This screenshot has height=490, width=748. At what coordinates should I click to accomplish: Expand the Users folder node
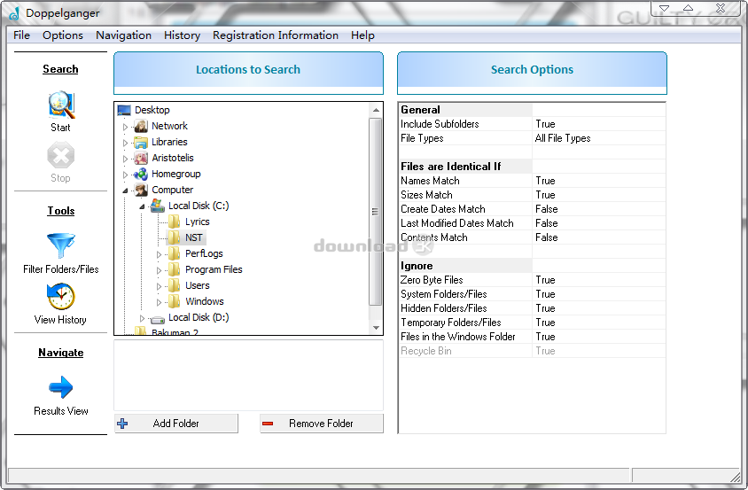point(159,286)
